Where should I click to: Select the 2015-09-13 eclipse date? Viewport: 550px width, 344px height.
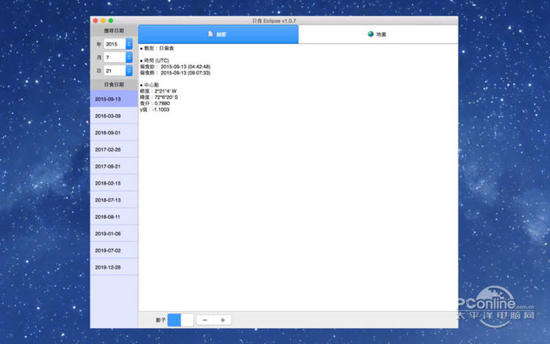click(114, 99)
